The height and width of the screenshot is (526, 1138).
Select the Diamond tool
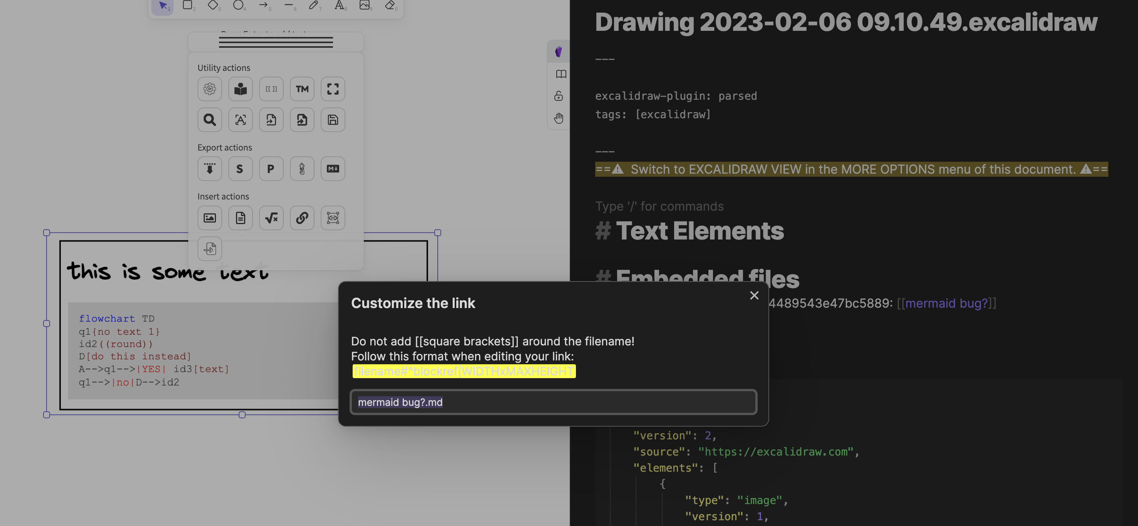click(x=213, y=6)
